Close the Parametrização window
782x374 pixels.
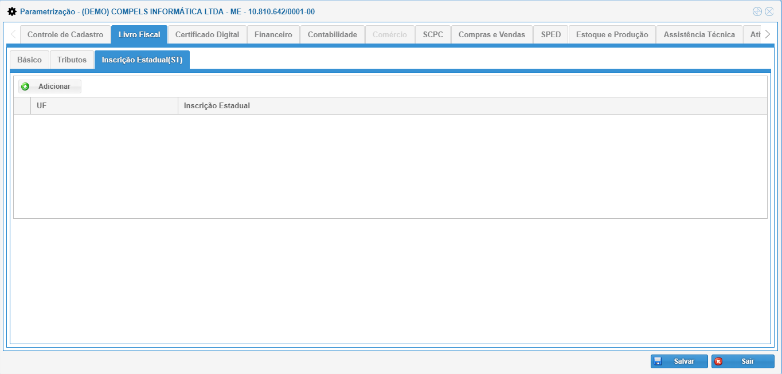(769, 11)
